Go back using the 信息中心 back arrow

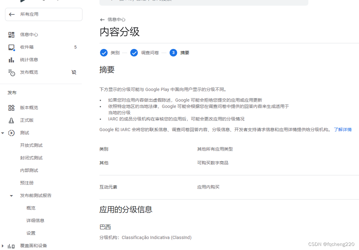(x=102, y=19)
